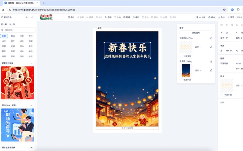The width and height of the screenshot is (243, 151).
Task: Toggle 长按识别 checkbox in right 图片 section
Action: (x=222, y=95)
